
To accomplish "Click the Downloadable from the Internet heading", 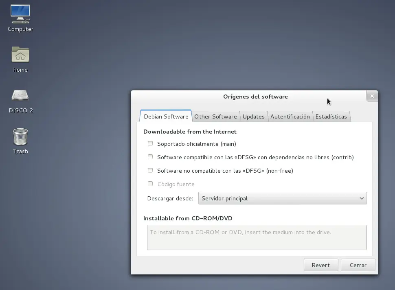I will 190,132.
